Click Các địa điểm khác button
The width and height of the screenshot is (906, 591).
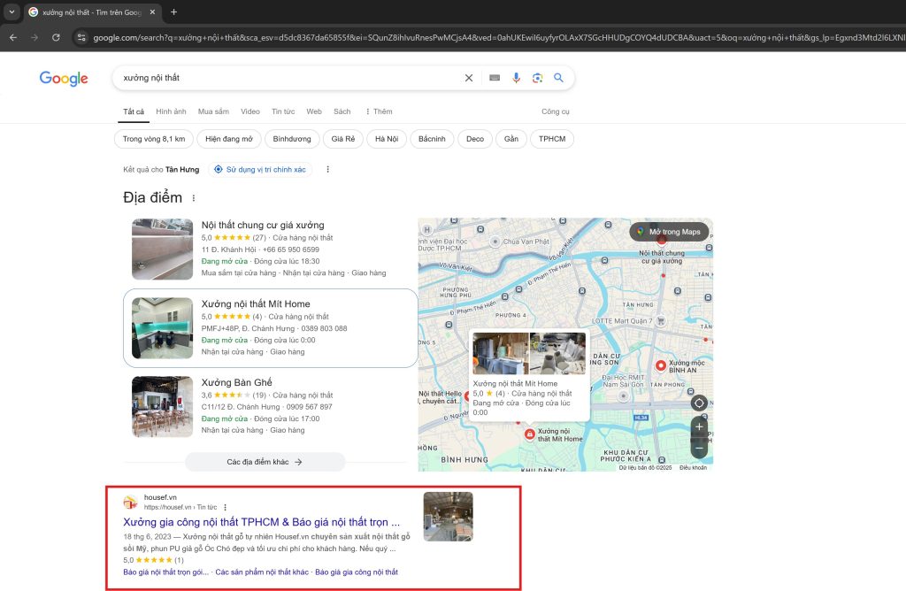pyautogui.click(x=265, y=462)
